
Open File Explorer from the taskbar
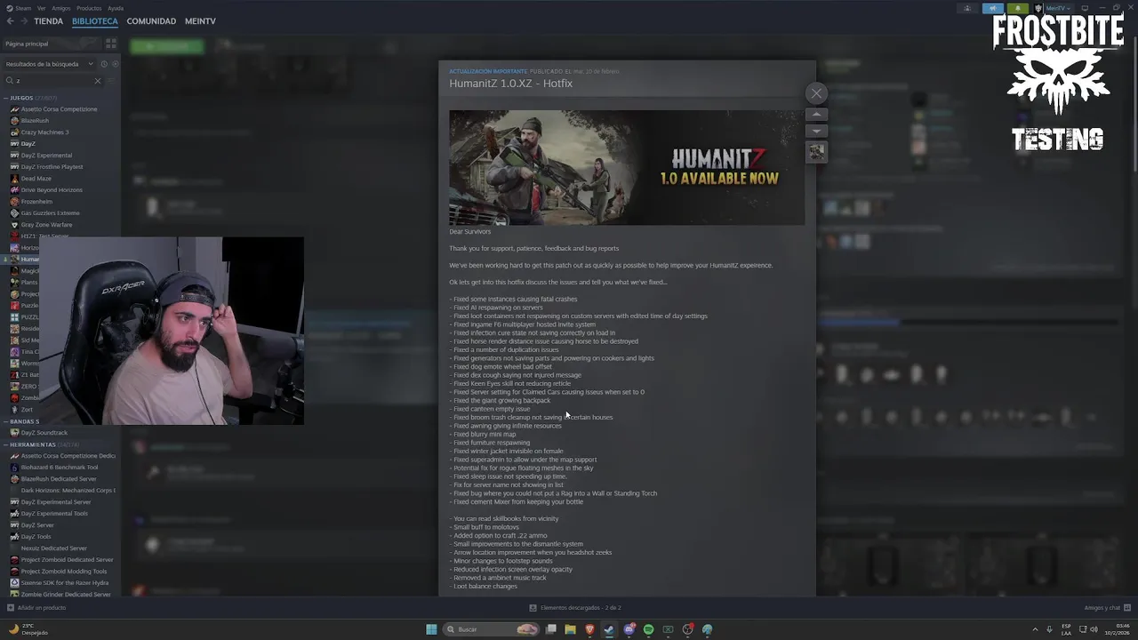click(x=570, y=629)
